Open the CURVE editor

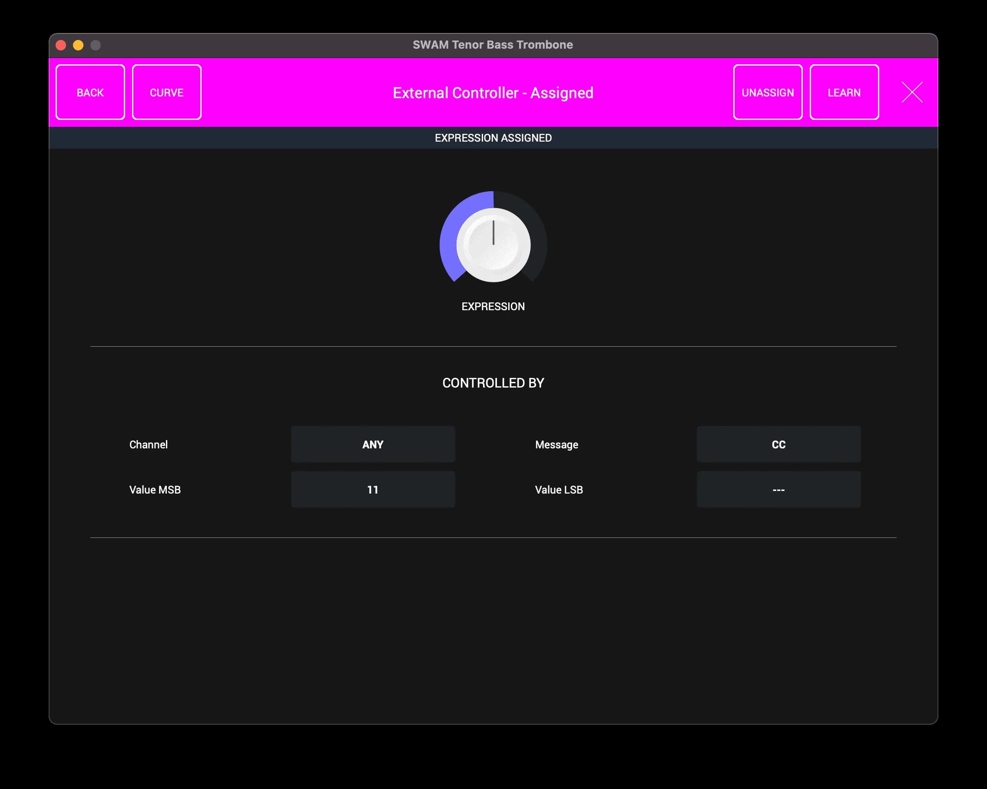(167, 93)
